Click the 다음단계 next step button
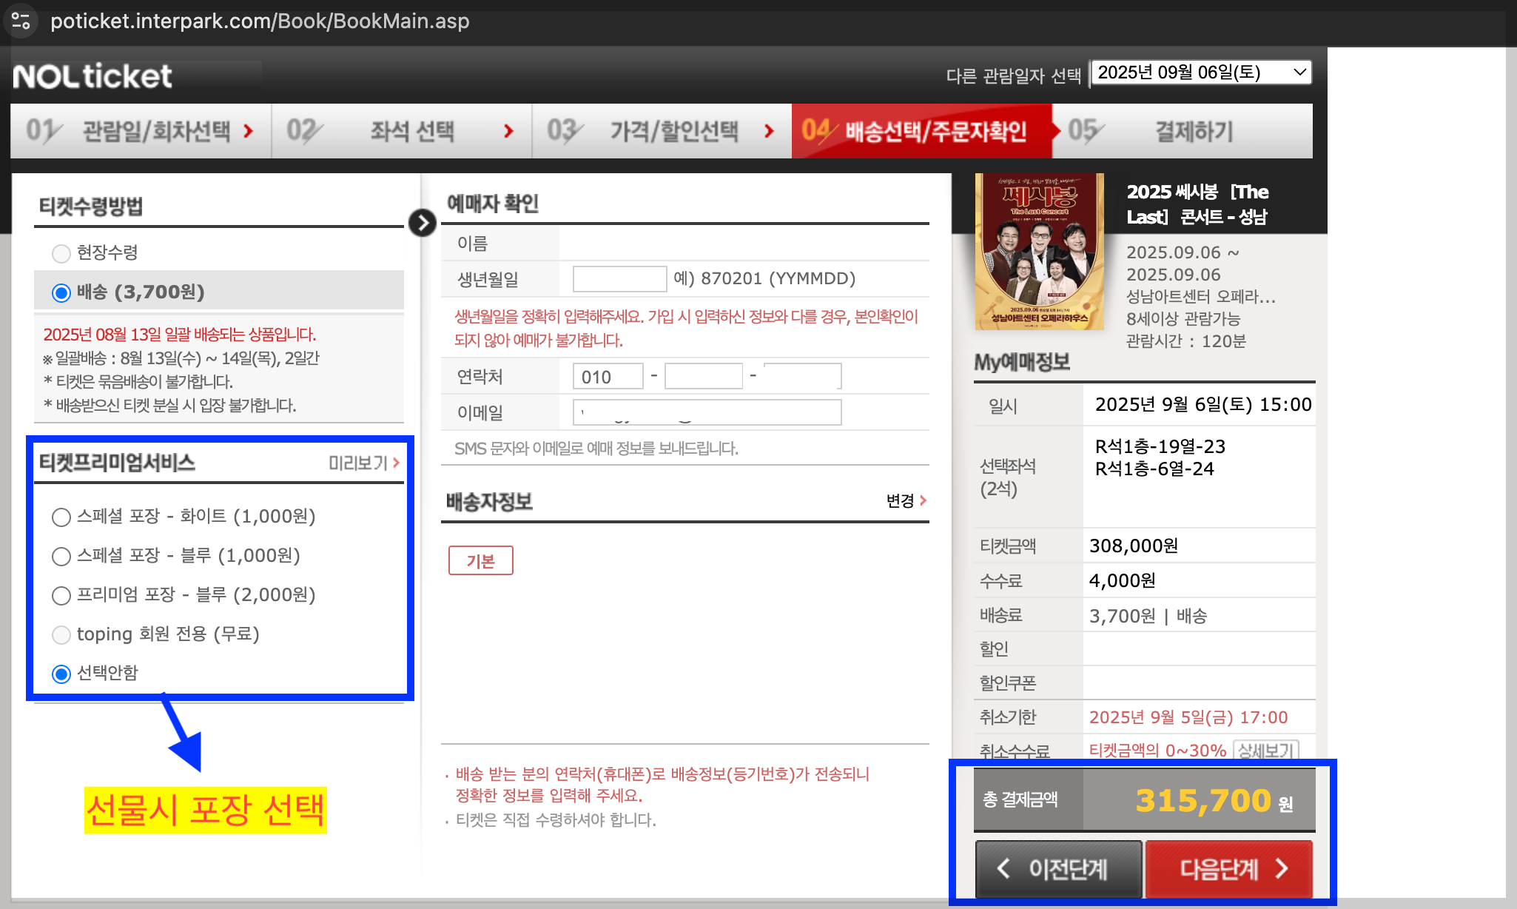1517x909 pixels. coord(1228,868)
